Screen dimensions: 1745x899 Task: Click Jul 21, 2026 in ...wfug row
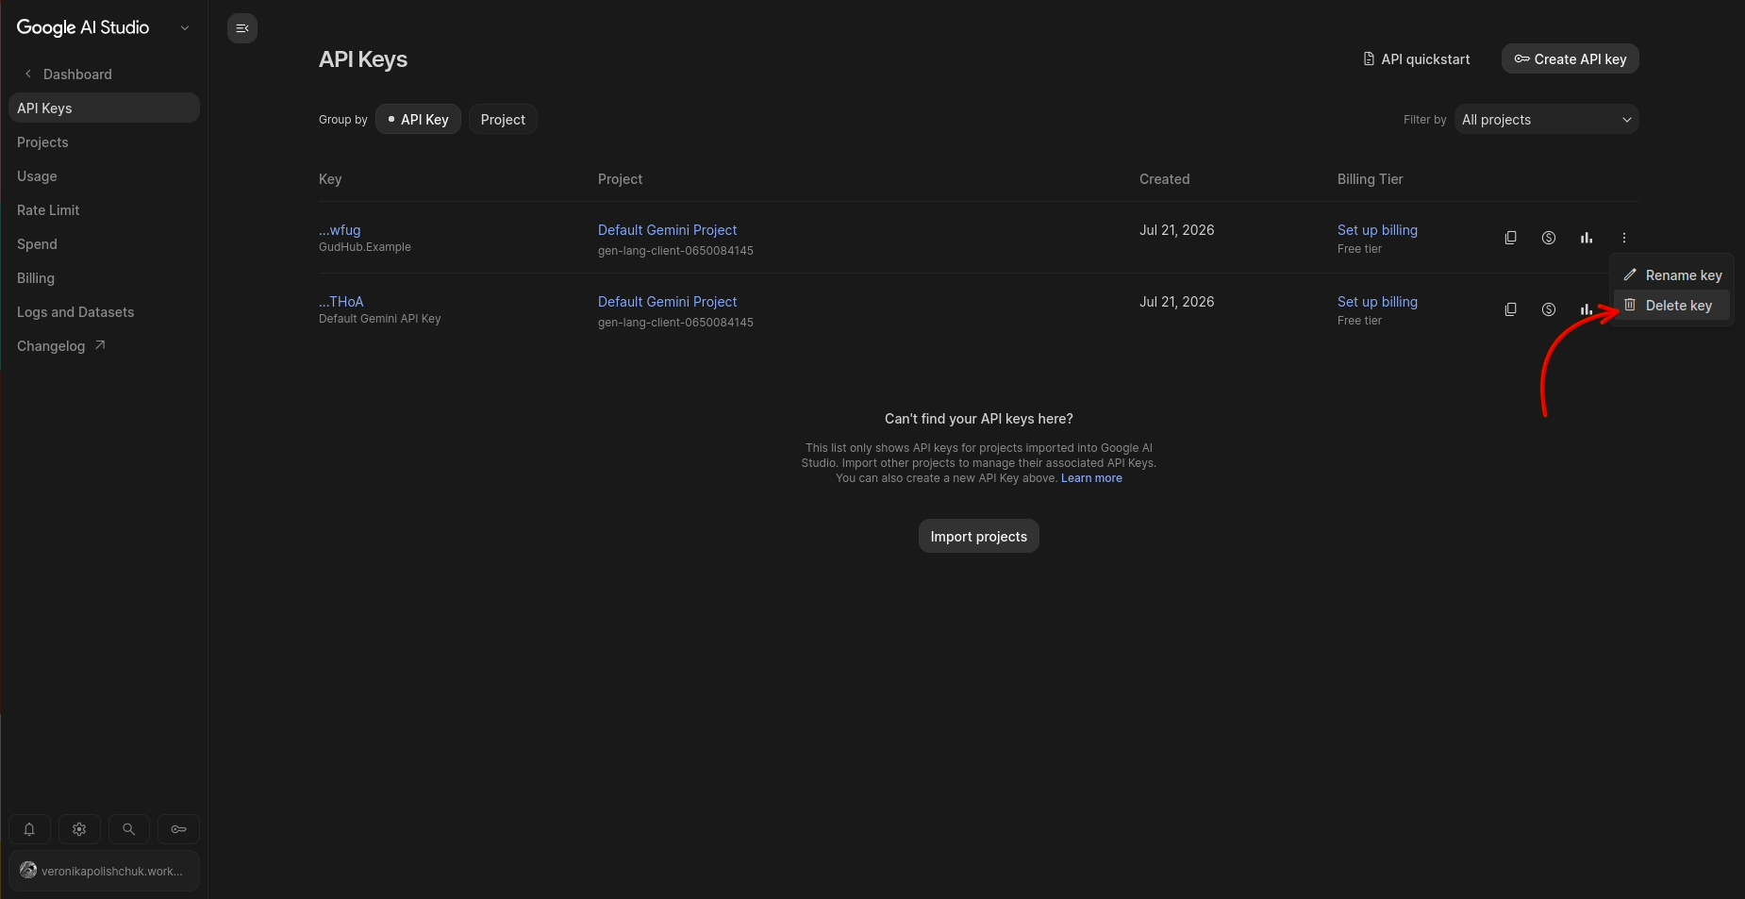tap(1176, 230)
